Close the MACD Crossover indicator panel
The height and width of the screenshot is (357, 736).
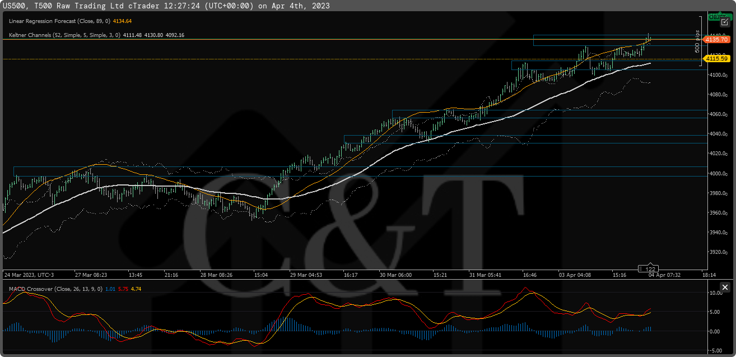(725, 287)
